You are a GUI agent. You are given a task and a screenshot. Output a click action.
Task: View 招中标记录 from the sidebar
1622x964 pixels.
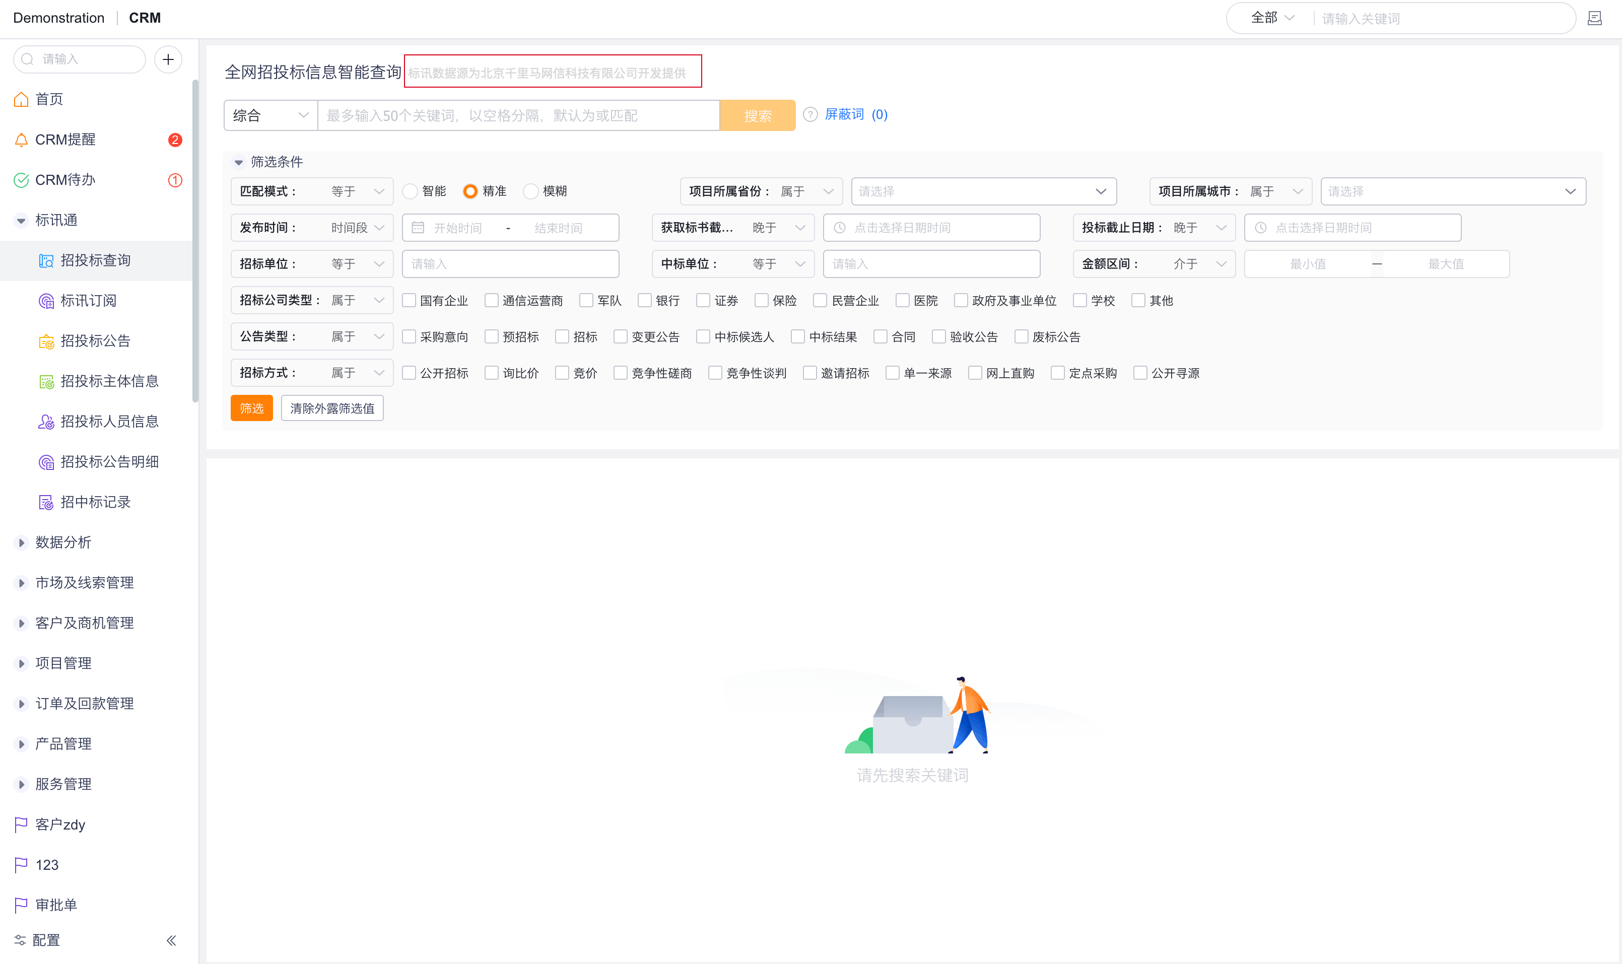click(95, 502)
